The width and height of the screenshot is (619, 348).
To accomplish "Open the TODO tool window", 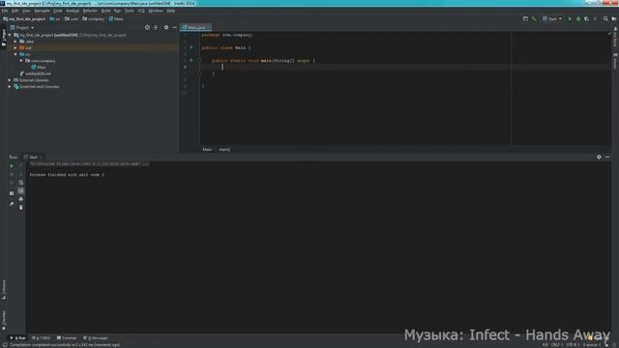I will click(41, 338).
